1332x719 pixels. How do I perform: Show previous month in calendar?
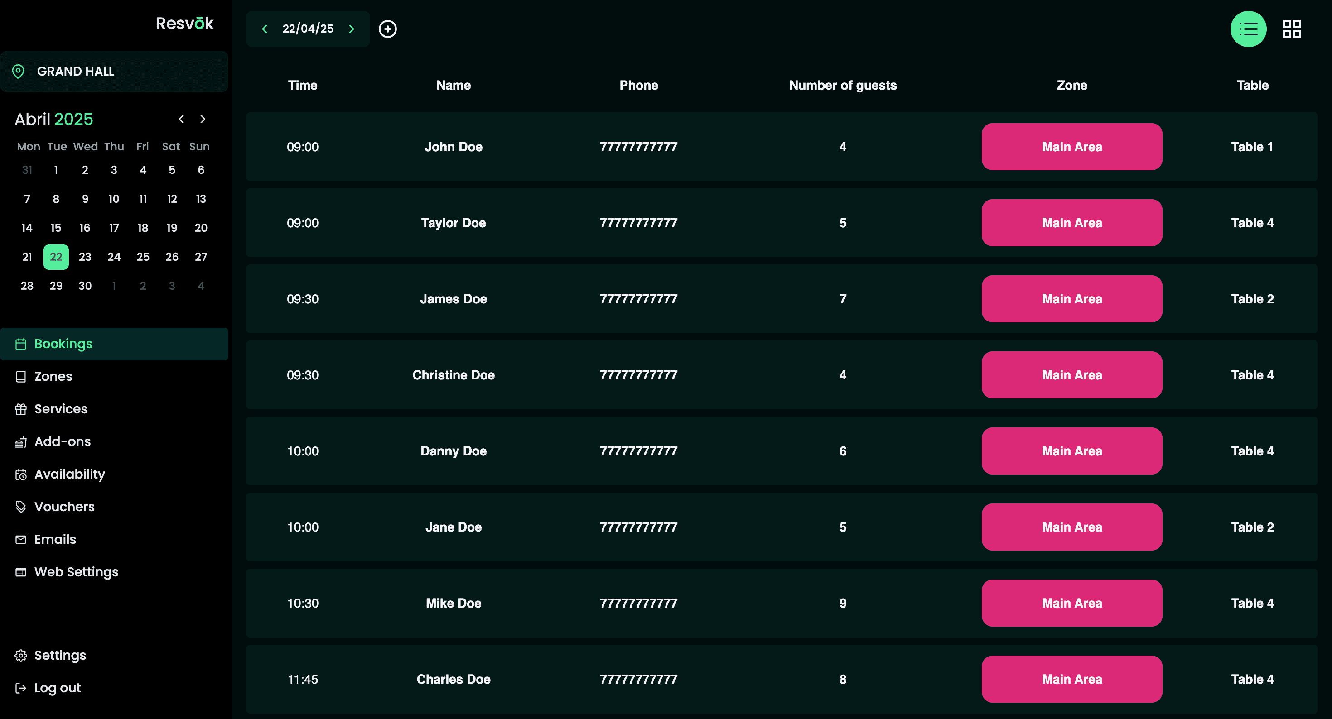click(181, 120)
